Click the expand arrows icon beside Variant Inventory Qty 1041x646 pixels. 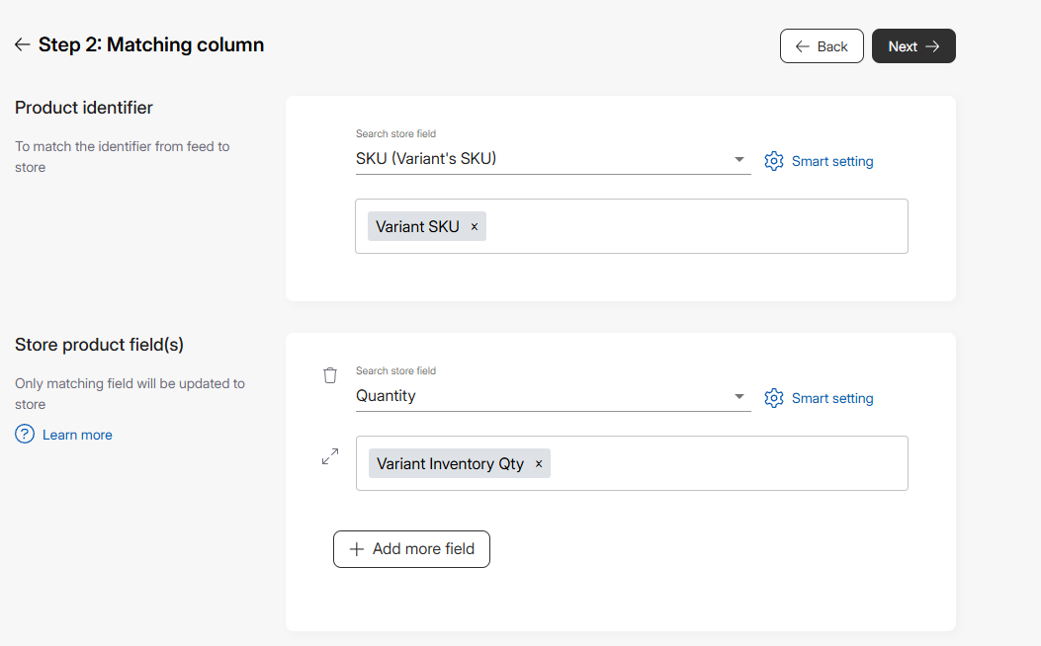330,457
